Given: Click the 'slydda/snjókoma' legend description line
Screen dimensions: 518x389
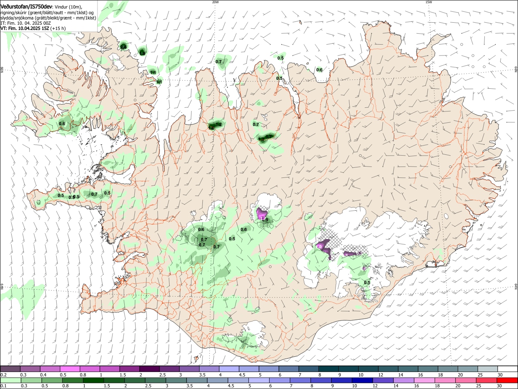Looking at the screenshot, I should pos(48,18).
